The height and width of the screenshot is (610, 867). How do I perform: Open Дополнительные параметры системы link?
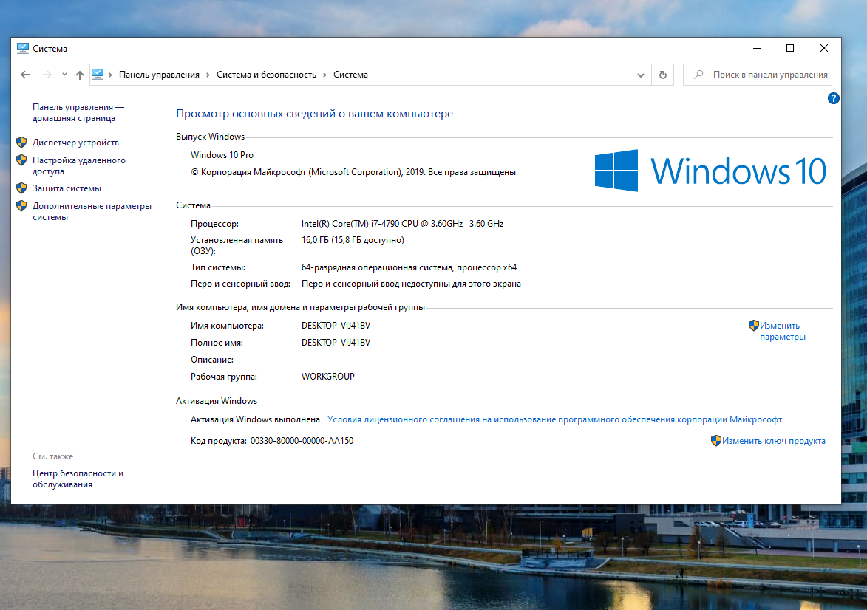(x=92, y=212)
